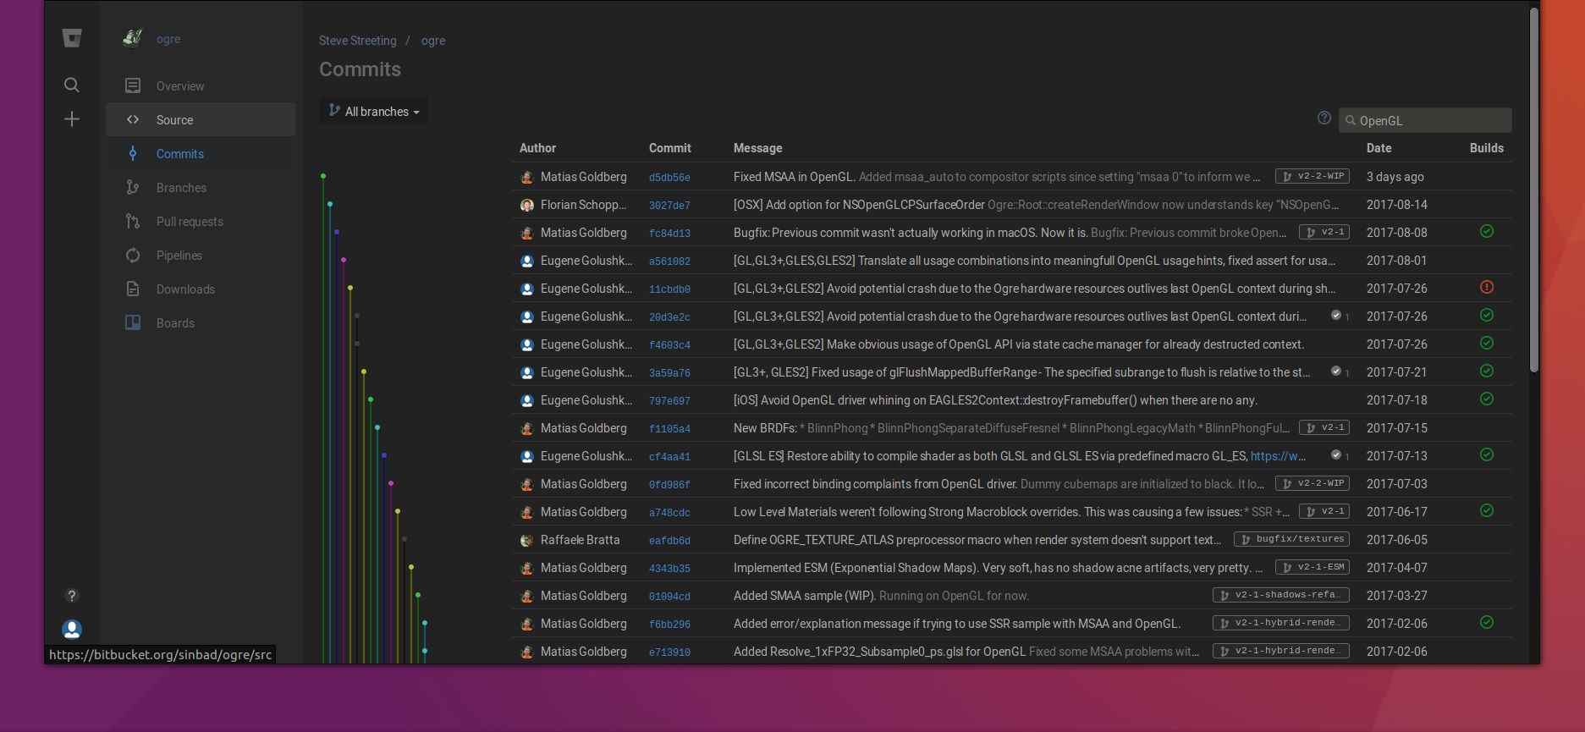This screenshot has height=732, width=1585.
Task: Click the v2-1-ESM branch tag
Action: 1313,567
